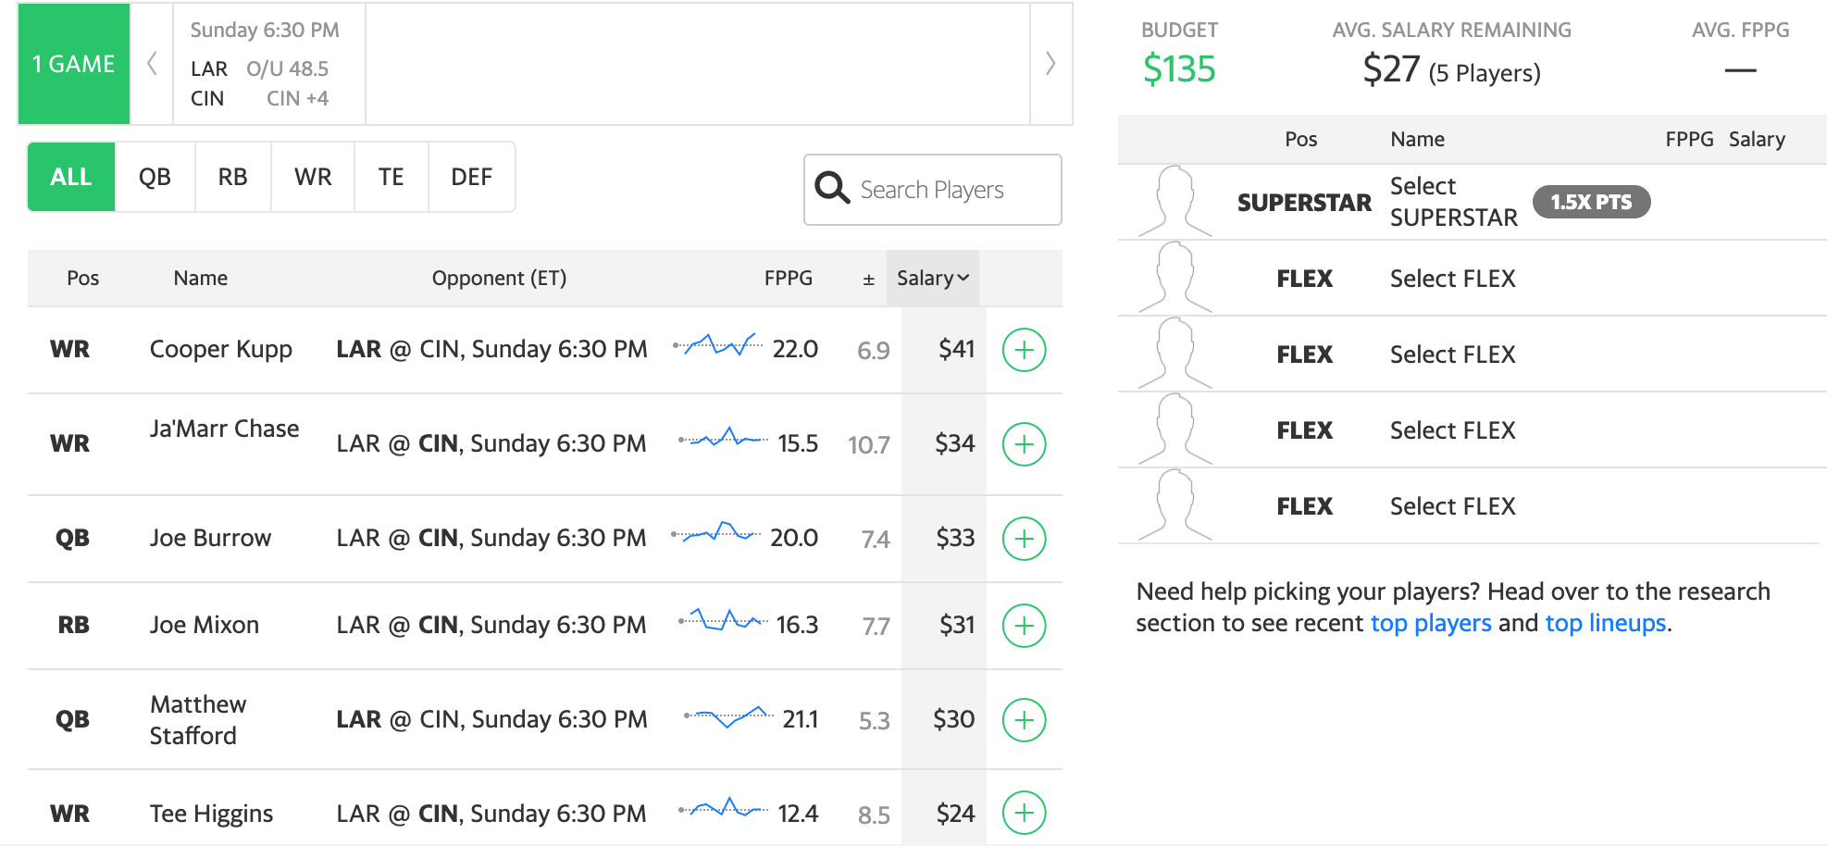Screen dimensions: 1827x846
Task: Go to previous games with left chevron
Action: (x=152, y=64)
